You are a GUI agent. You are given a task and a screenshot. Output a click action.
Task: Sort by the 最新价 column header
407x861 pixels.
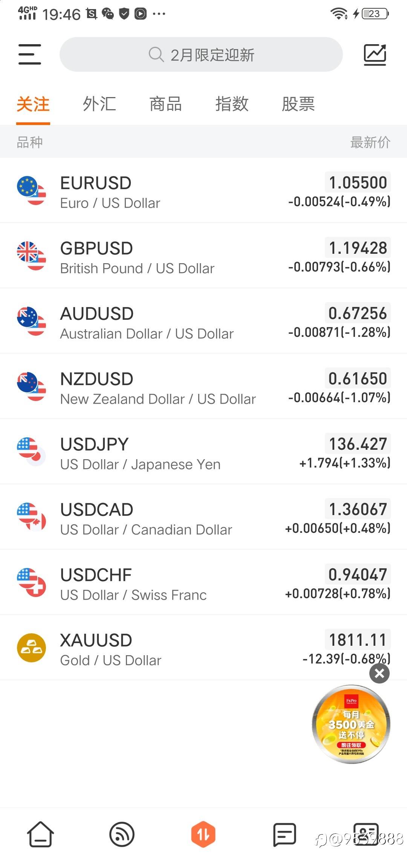coord(370,142)
